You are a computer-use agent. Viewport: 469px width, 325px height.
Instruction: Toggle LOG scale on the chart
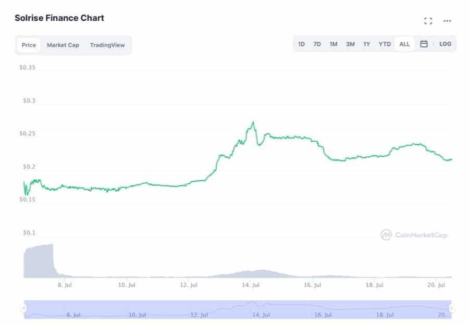445,44
